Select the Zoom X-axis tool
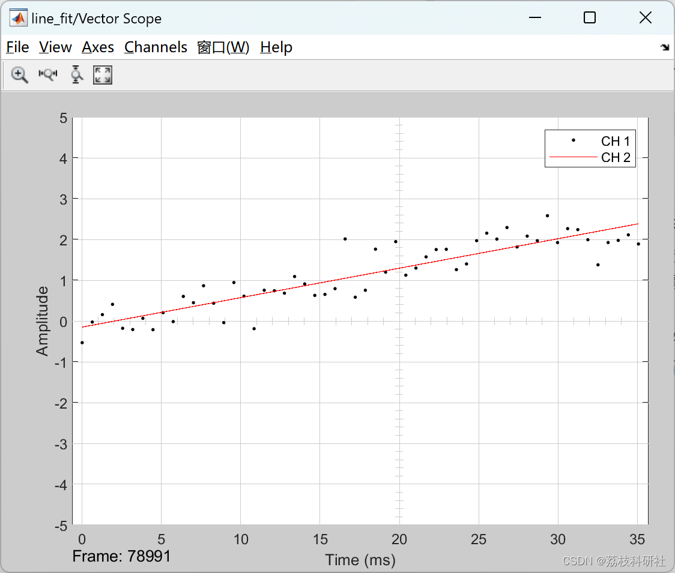 point(47,75)
